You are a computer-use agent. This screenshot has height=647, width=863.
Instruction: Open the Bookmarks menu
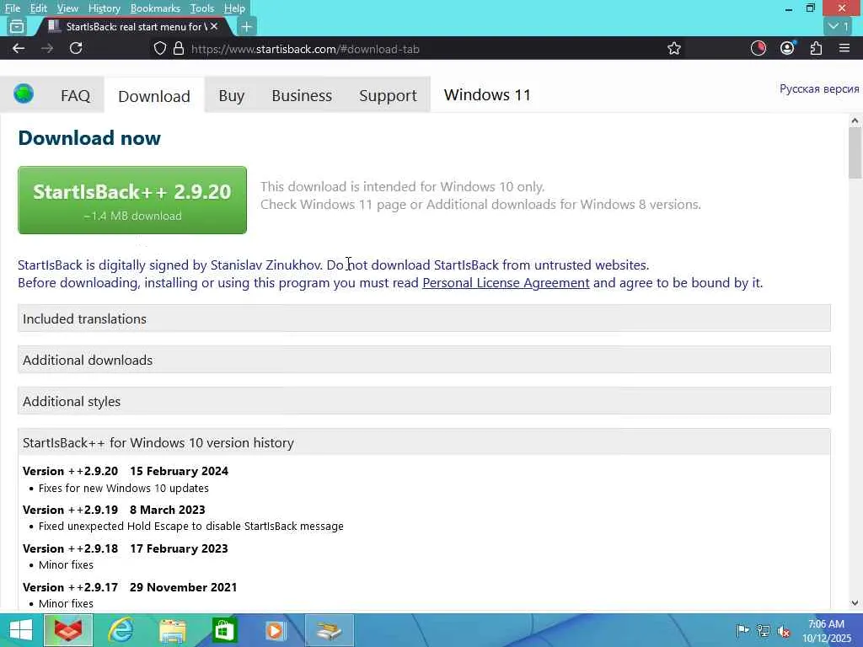(x=155, y=8)
